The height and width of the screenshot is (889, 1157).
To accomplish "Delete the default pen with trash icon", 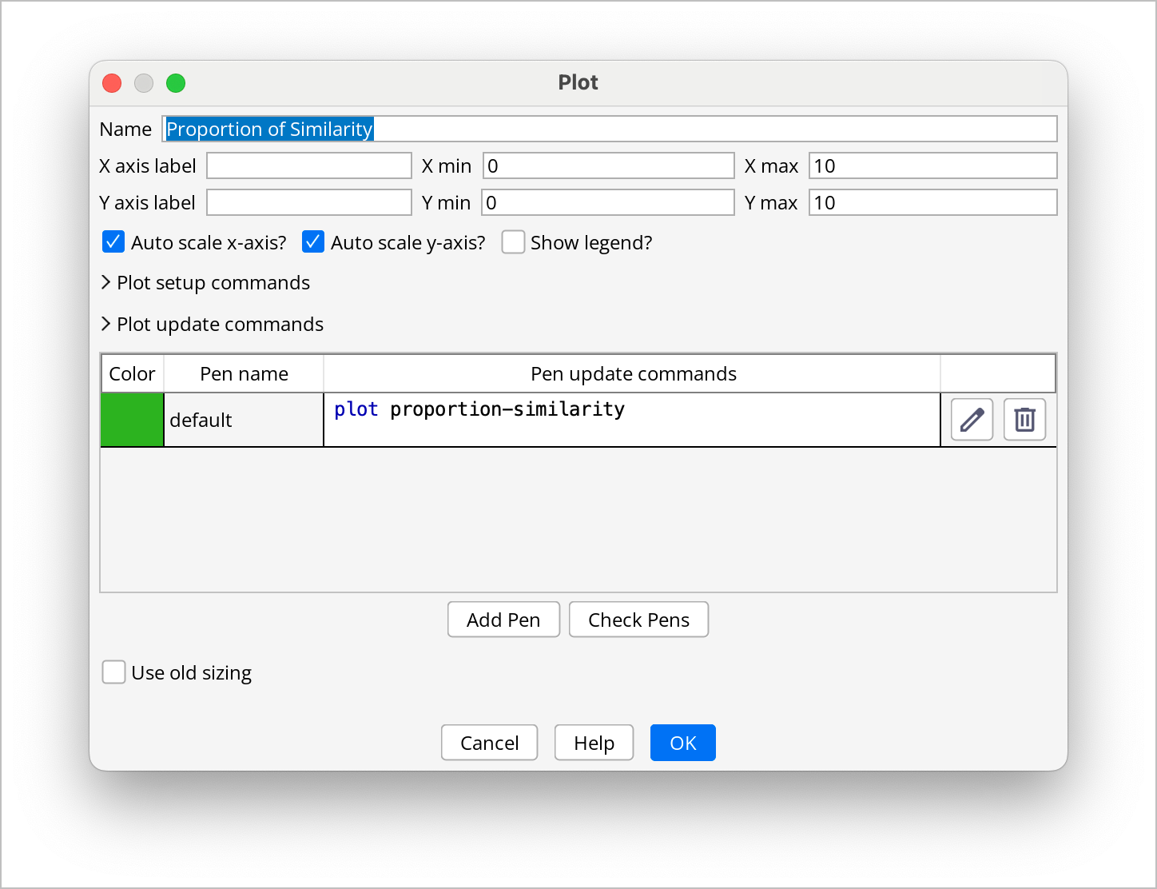I will [x=1024, y=420].
